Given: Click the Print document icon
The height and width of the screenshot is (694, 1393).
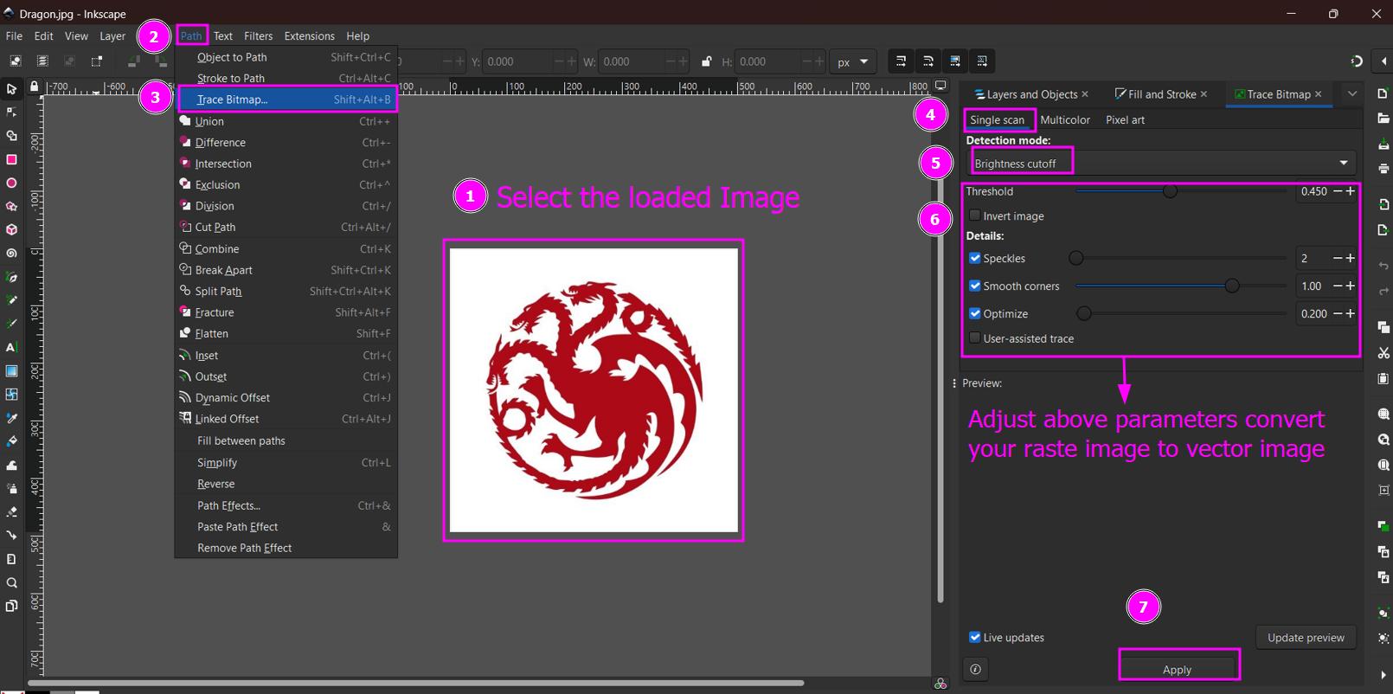Looking at the screenshot, I should [x=1383, y=168].
